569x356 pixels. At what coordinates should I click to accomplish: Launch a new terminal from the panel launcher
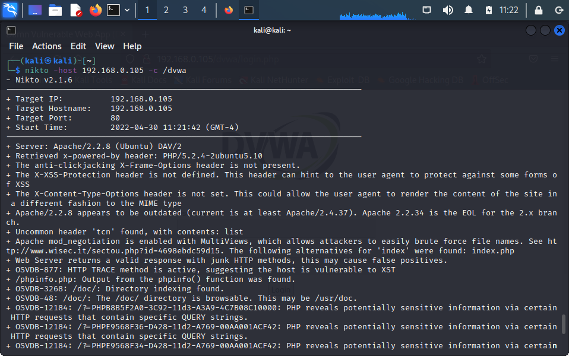coord(113,10)
